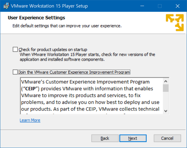Click the CEIP description scrollbar thumb

(166, 88)
